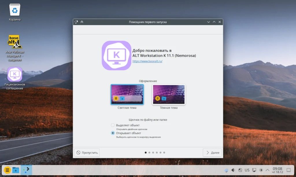Select the first-run assistant taskbar entry
The image size is (296, 177).
coord(26,170)
